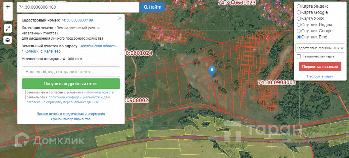Focus the email input for report

coord(71,72)
